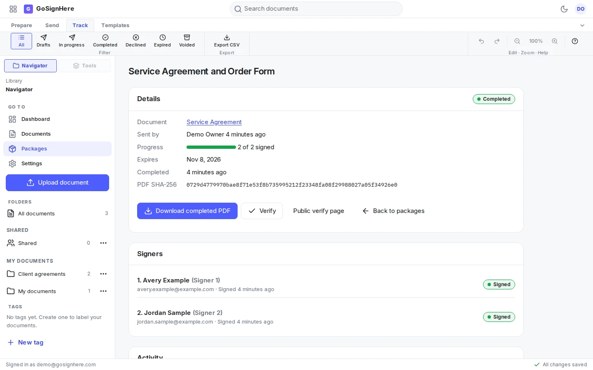The width and height of the screenshot is (593, 370).
Task: Open more options for Shared folder
Action: [x=103, y=243]
